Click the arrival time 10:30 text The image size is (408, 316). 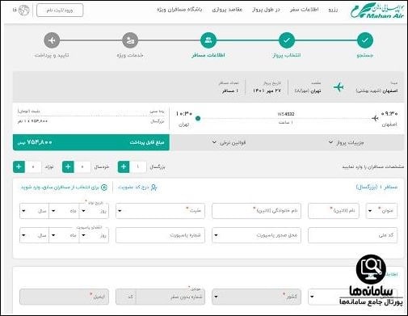(184, 114)
